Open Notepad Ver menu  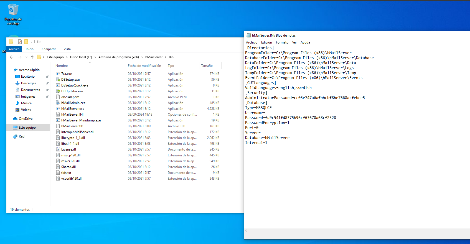pyautogui.click(x=294, y=42)
